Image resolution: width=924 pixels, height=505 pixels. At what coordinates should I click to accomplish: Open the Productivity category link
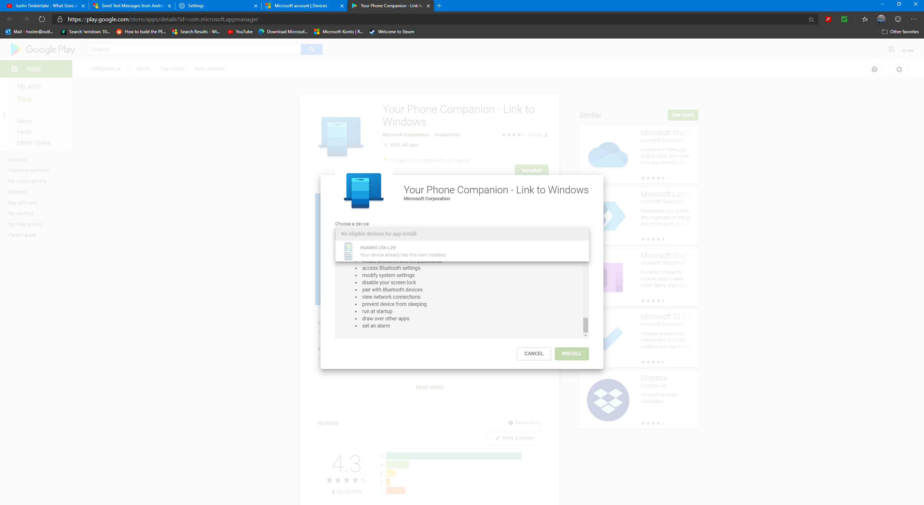pyautogui.click(x=447, y=135)
